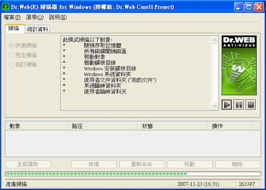The width and height of the screenshot is (266, 190).
Task: Start scan with the play button
Action: [x=227, y=105]
